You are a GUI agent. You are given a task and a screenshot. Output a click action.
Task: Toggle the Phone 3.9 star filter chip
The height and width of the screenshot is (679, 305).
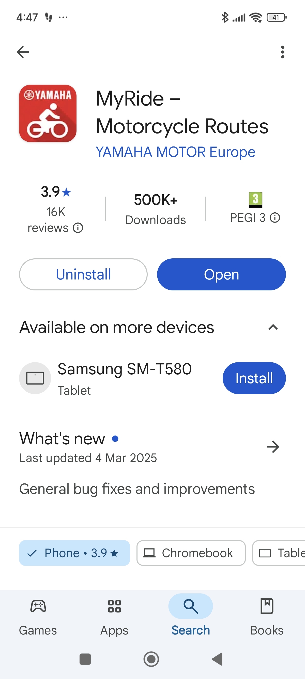coord(74,553)
